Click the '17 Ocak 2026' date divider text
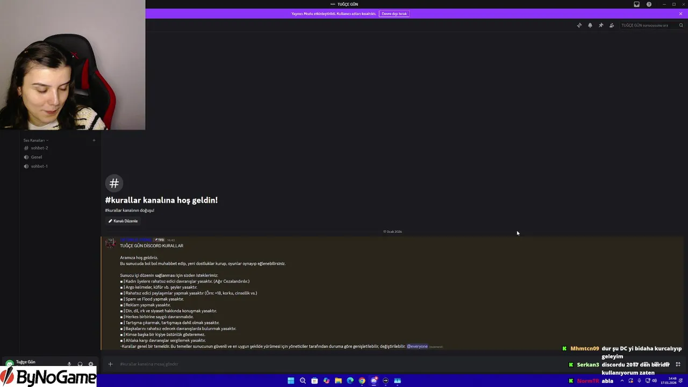This screenshot has width=688, height=387. 392,232
